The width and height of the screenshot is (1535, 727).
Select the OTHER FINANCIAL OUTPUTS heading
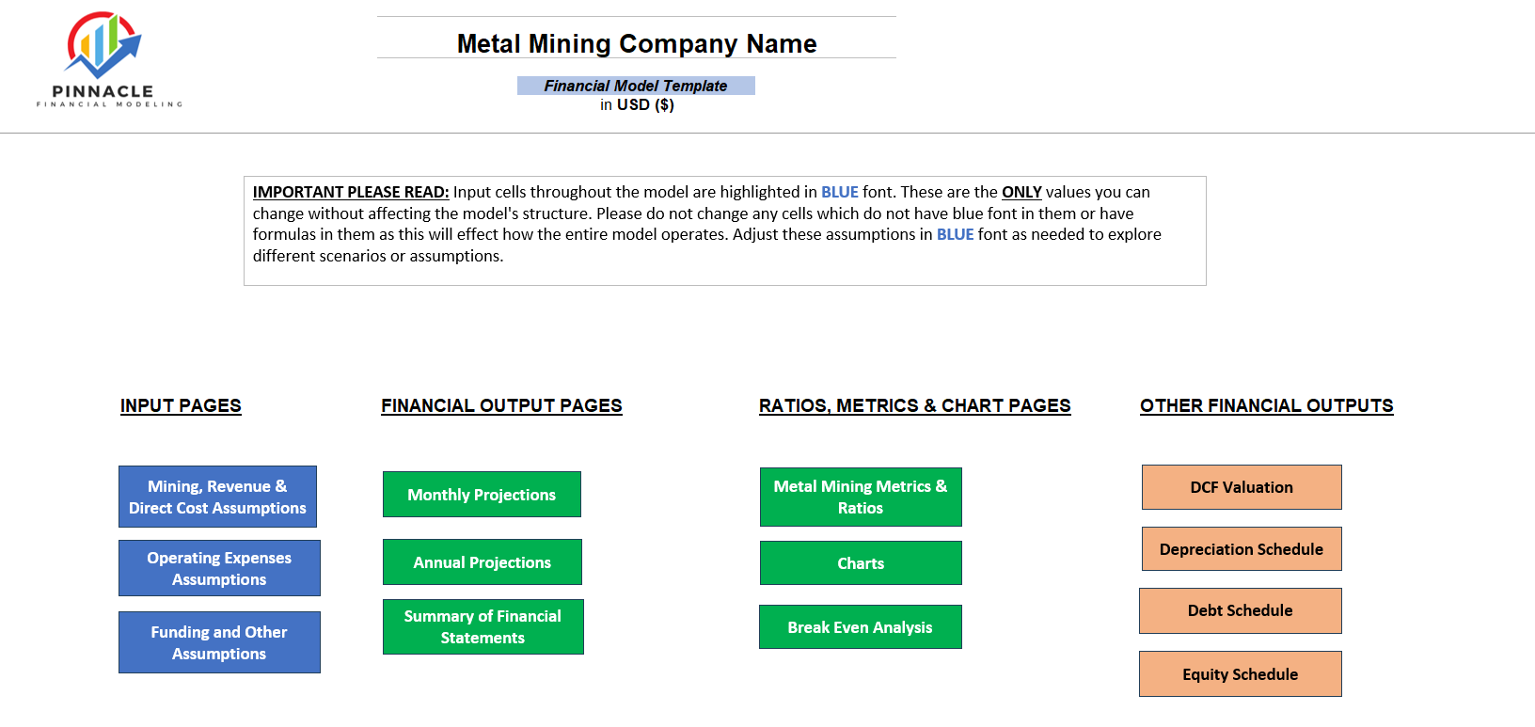coord(1267,405)
